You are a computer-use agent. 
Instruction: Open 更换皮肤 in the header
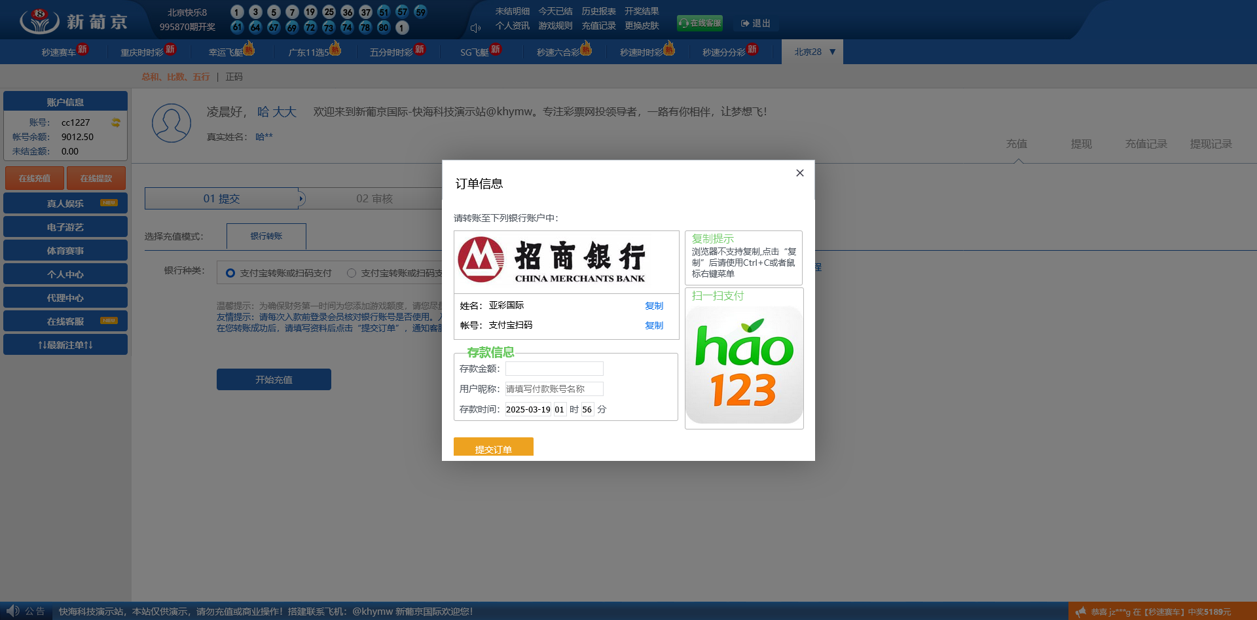point(642,26)
